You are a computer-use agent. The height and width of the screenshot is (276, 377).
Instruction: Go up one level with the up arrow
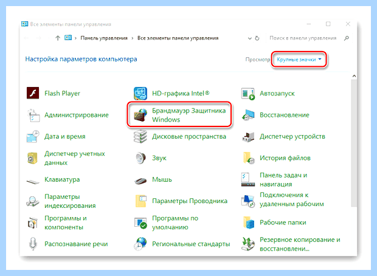(x=58, y=38)
